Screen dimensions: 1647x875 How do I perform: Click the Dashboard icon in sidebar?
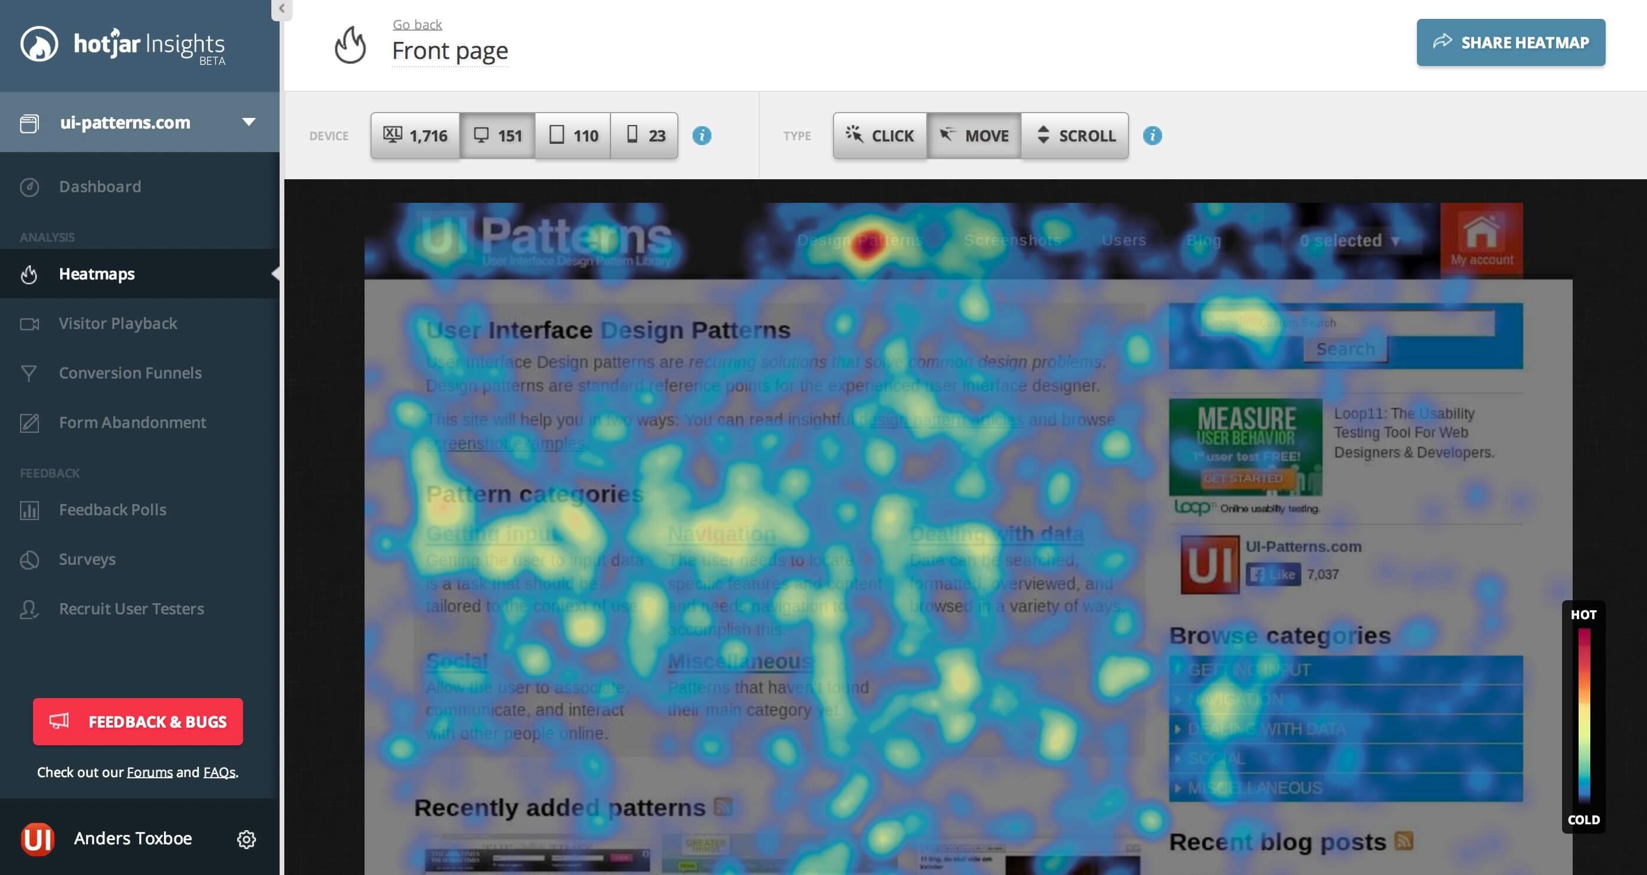coord(29,186)
